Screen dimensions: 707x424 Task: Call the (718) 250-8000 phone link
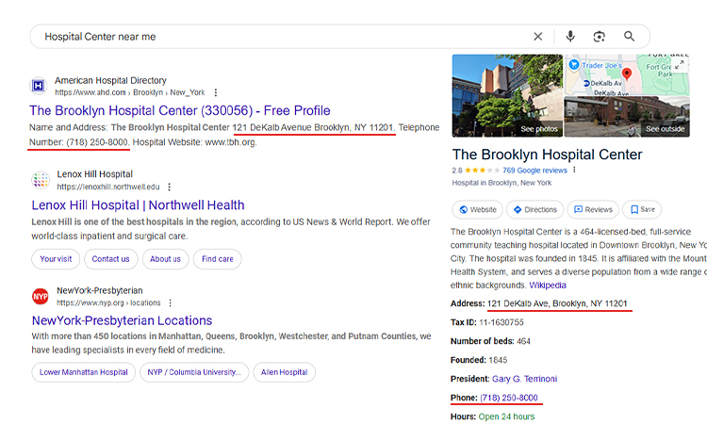(509, 398)
